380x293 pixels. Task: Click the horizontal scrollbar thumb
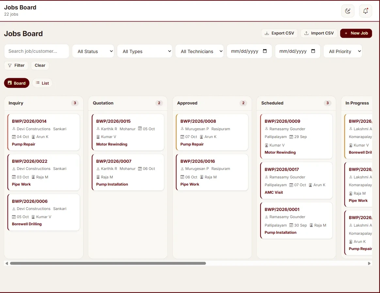click(x=108, y=263)
